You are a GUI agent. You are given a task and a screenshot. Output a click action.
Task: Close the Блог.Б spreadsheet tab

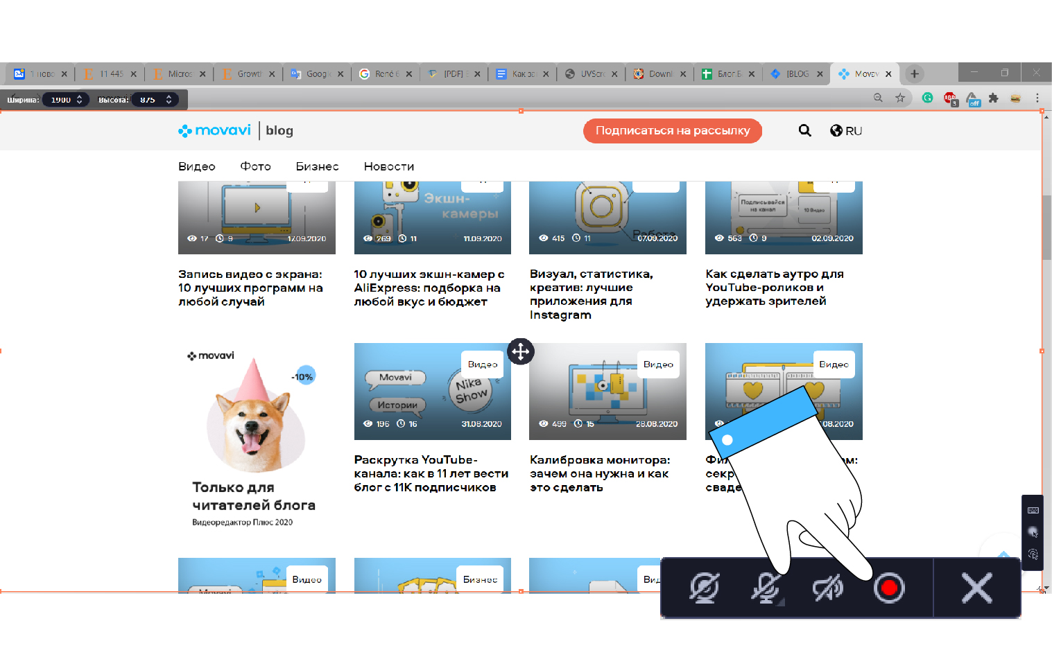coord(751,74)
